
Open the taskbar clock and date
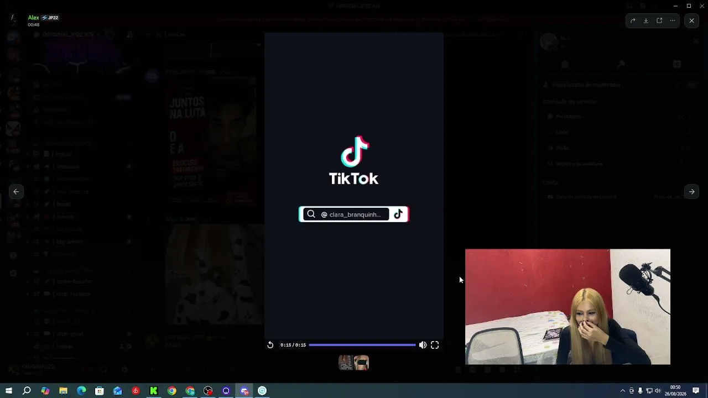(x=675, y=391)
